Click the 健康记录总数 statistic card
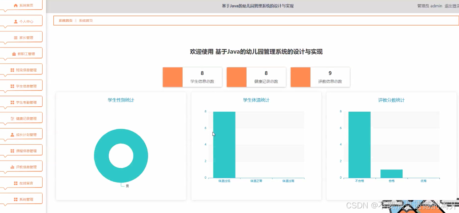The height and width of the screenshot is (213, 459). tap(256, 77)
